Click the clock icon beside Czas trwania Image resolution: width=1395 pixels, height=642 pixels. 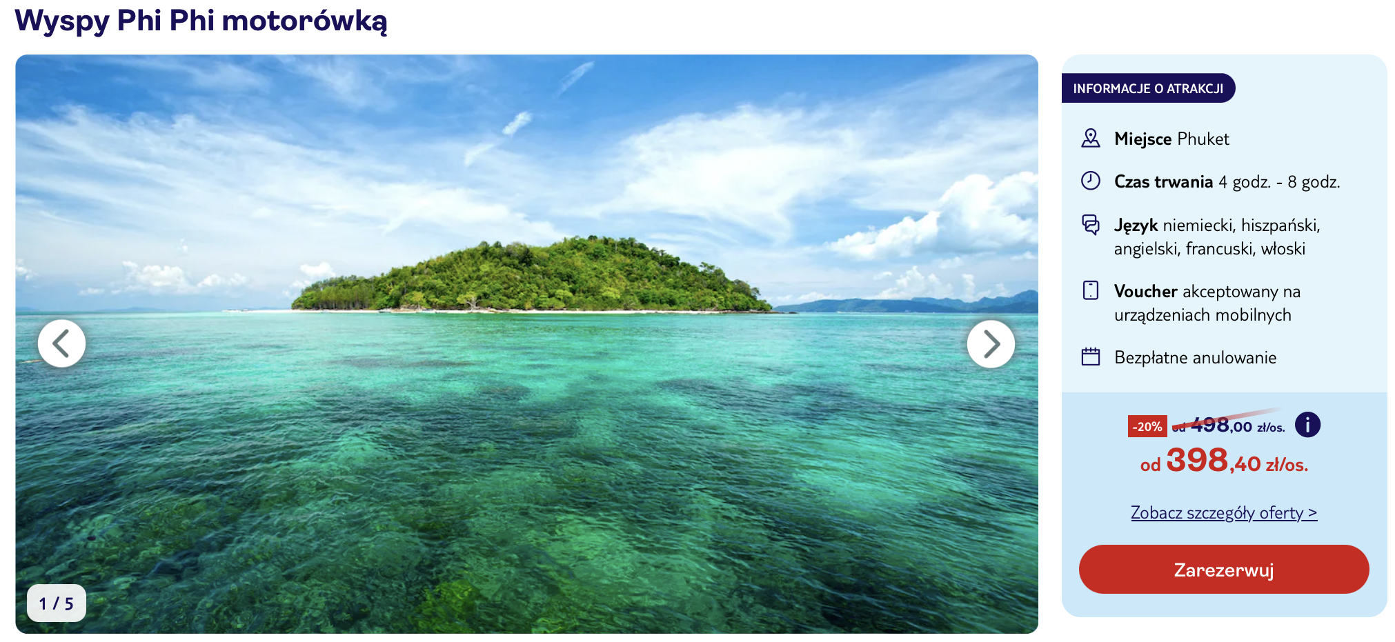point(1090,181)
